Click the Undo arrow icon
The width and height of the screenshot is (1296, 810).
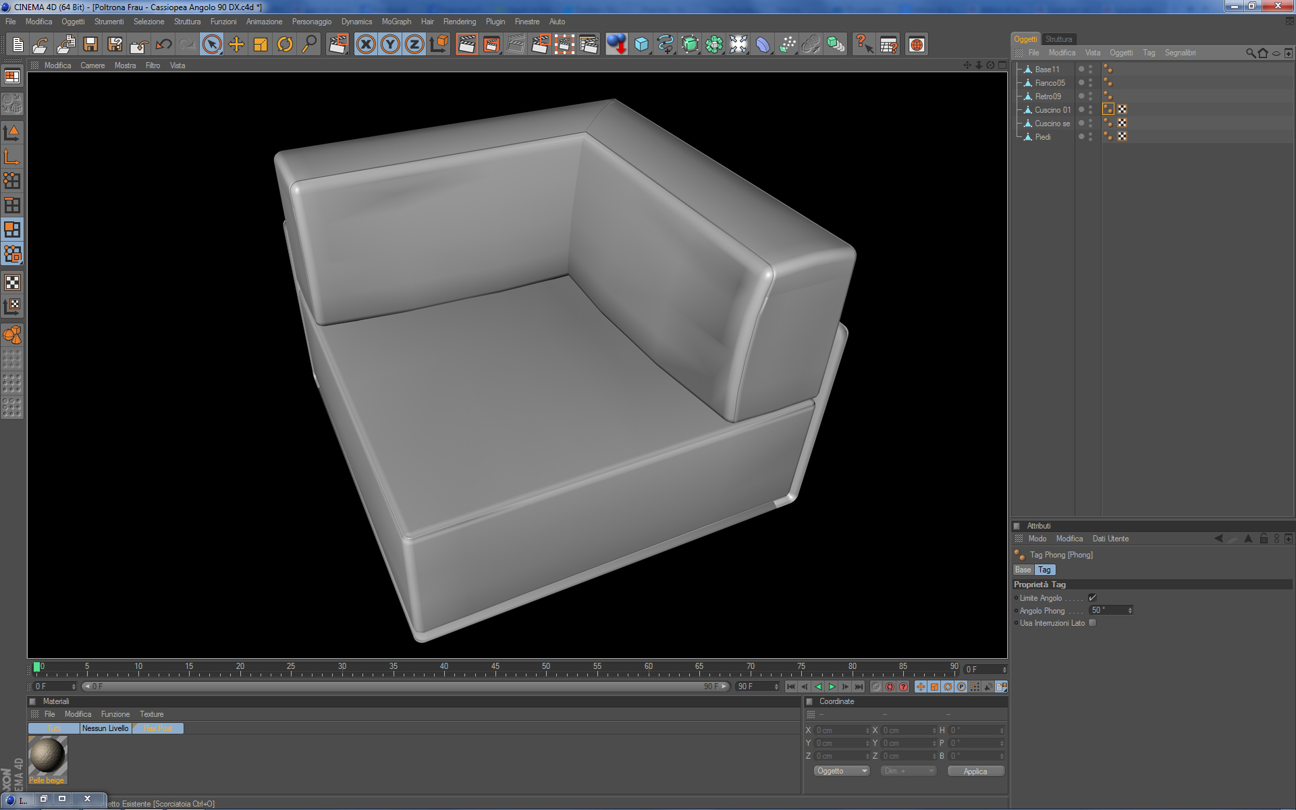(163, 45)
